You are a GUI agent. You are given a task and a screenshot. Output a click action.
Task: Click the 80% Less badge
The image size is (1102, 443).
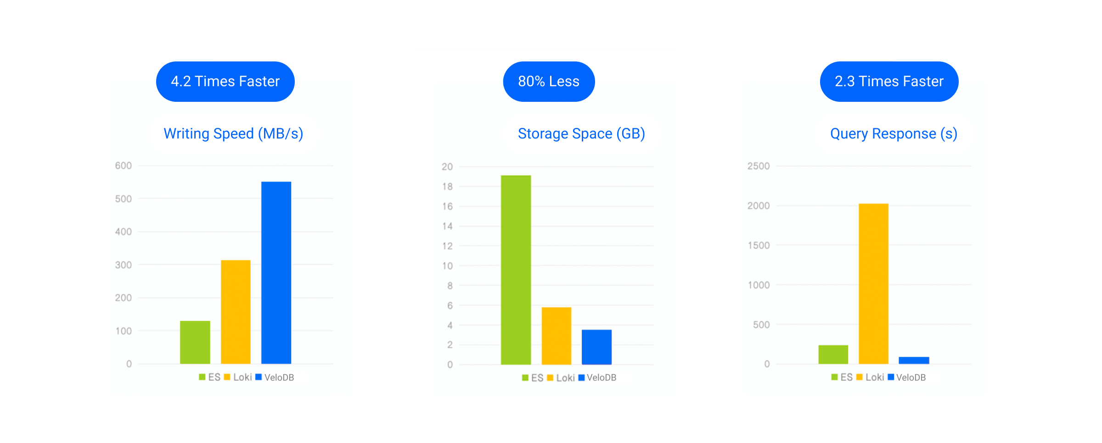point(549,82)
